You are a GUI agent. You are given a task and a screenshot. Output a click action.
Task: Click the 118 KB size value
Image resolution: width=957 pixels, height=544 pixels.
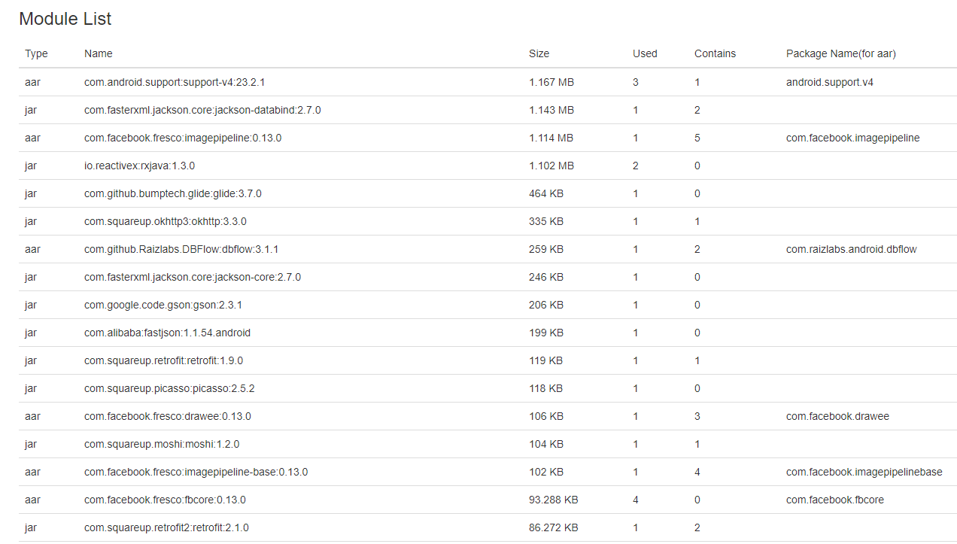(546, 388)
